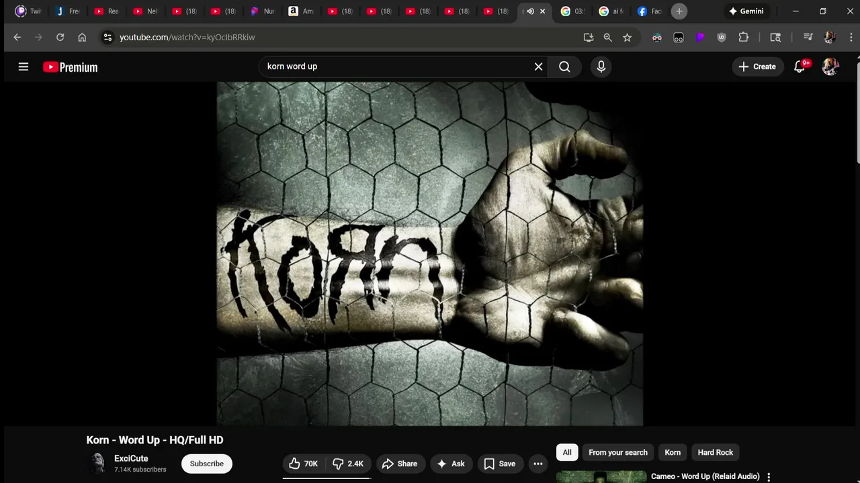The image size is (860, 483).
Task: Open YouTube account avatar menu
Action: 830,66
